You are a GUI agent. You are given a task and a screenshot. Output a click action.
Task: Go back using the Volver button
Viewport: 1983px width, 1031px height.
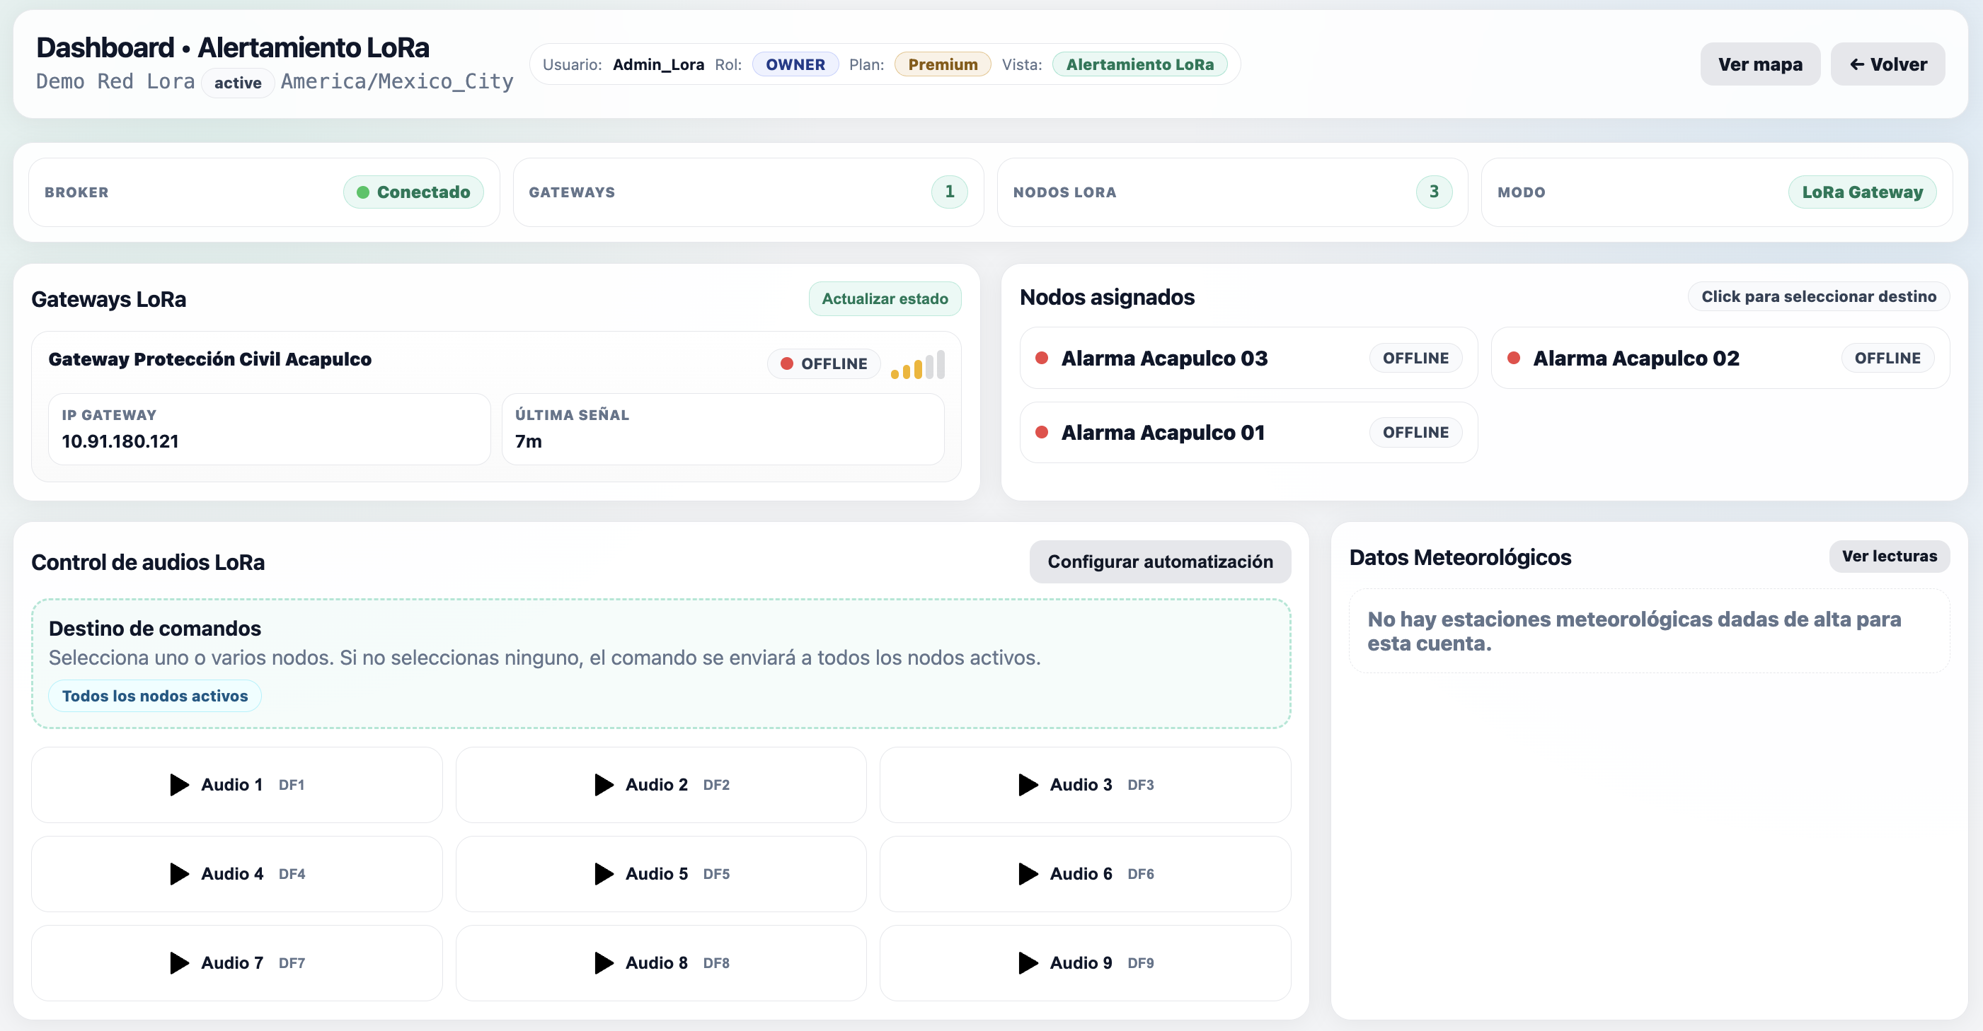pos(1887,64)
